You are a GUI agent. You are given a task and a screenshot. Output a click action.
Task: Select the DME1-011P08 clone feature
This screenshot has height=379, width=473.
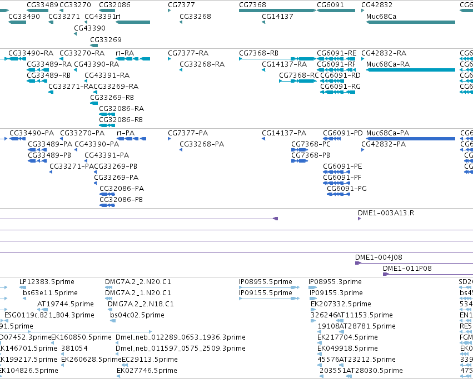[428, 274]
